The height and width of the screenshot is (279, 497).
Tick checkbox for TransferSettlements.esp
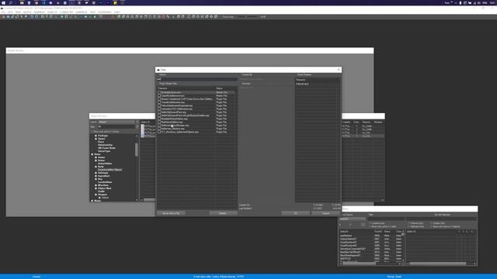[x=159, y=102]
